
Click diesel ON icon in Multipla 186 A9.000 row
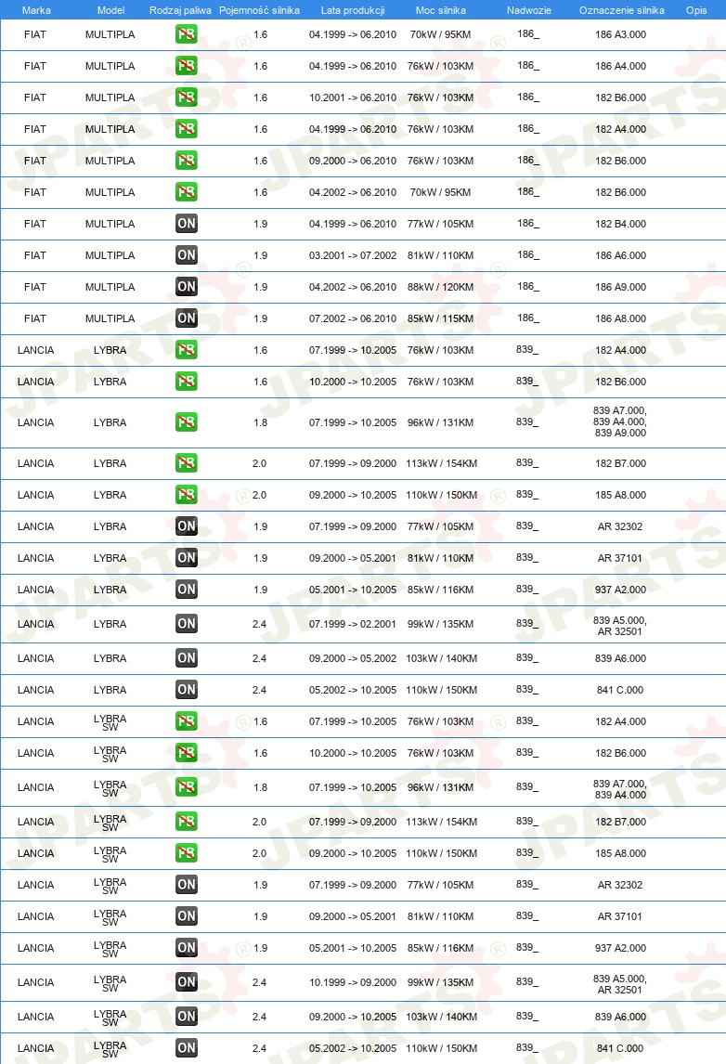[186, 286]
